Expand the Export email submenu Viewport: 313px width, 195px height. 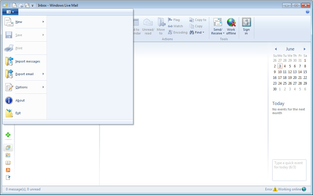pos(25,74)
